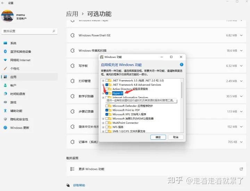Click the 时间和语言 globe icon
The height and width of the screenshot is (191, 250).
tap(5, 94)
